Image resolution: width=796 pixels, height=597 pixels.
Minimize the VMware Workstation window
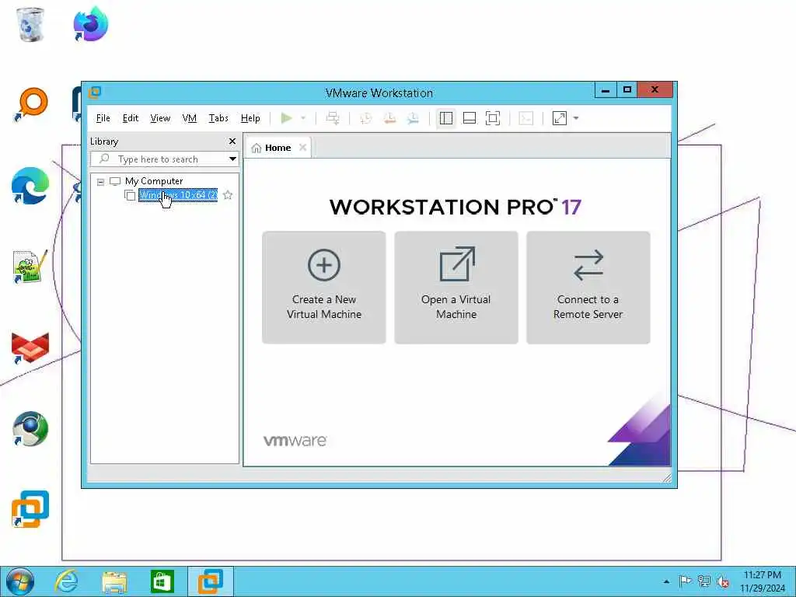tap(605, 90)
